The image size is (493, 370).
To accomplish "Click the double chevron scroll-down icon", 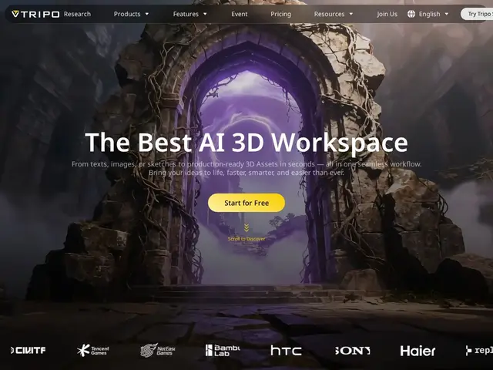I will tap(246, 227).
